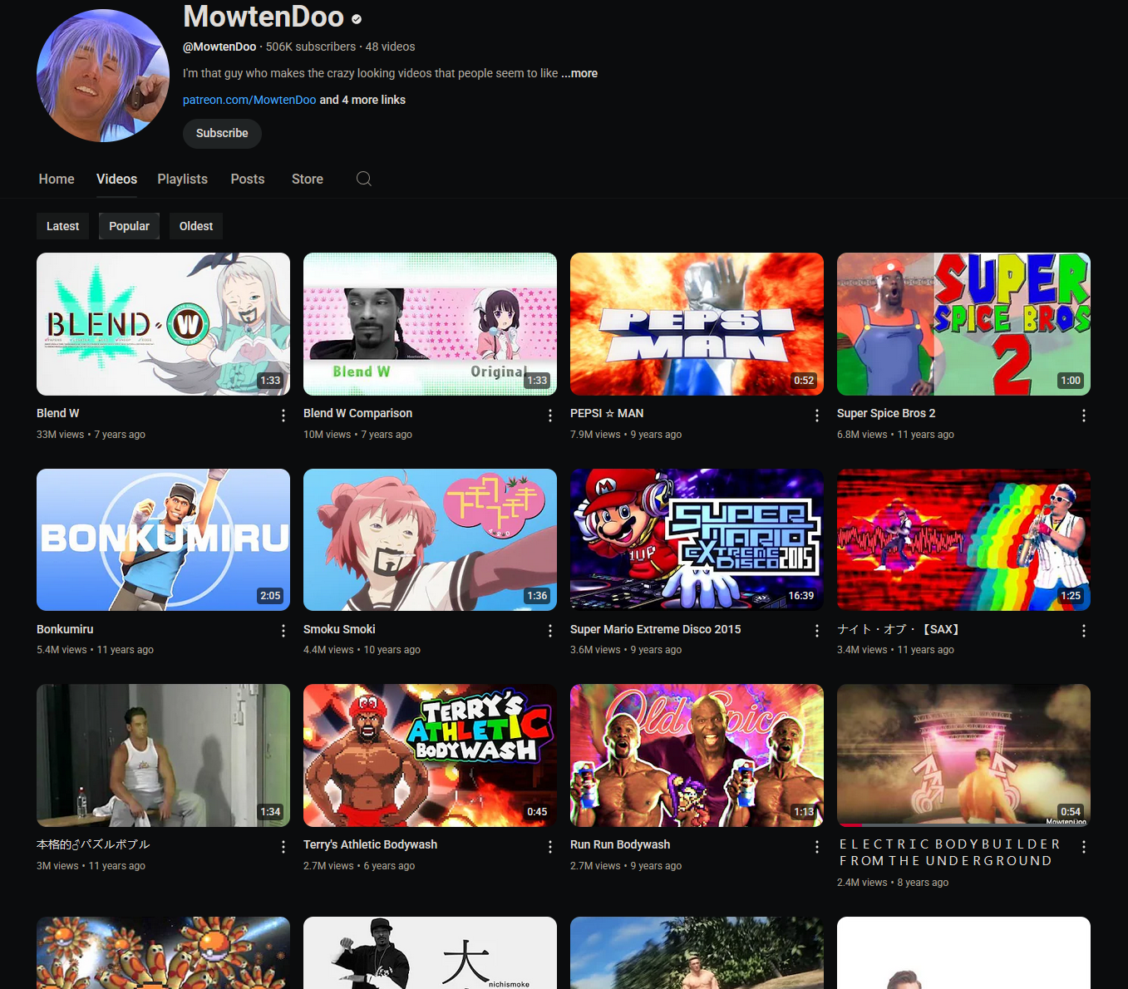
Task: Open the 'Blend W Comparison' title link
Action: (357, 413)
